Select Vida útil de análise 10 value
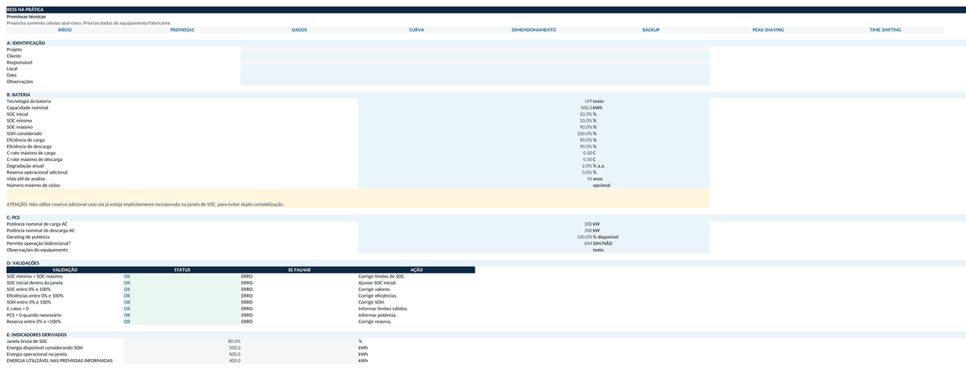 tap(590, 179)
